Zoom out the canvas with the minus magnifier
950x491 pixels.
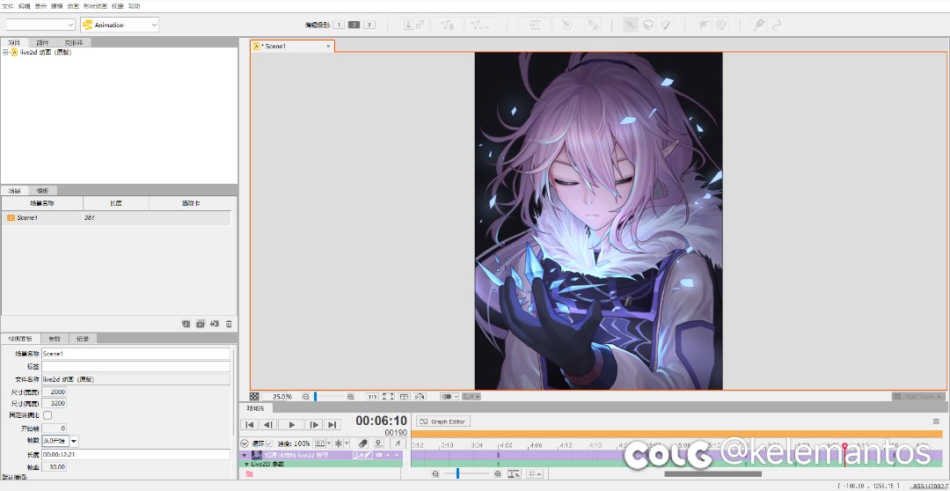pyautogui.click(x=306, y=397)
